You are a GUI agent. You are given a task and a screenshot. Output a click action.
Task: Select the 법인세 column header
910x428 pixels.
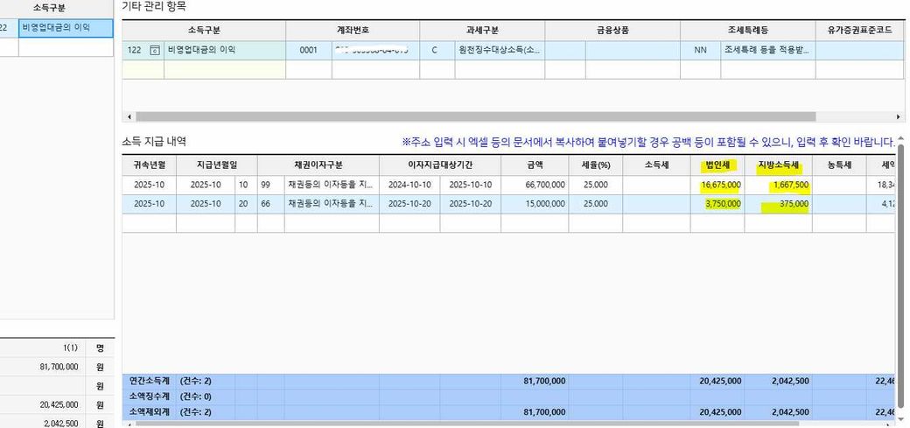coord(717,165)
